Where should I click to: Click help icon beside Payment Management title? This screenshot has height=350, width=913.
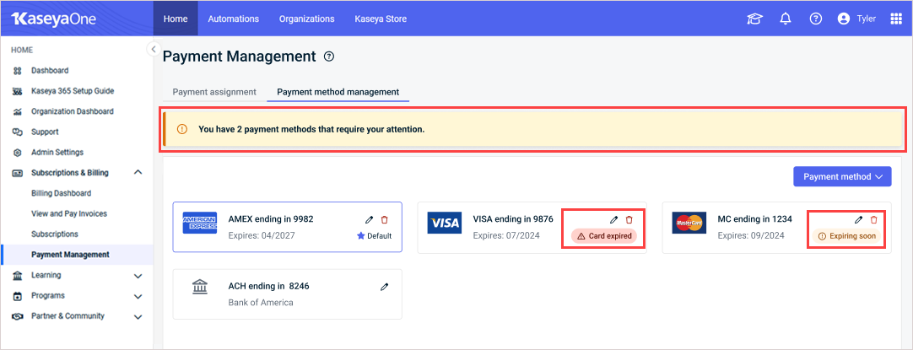tap(329, 57)
